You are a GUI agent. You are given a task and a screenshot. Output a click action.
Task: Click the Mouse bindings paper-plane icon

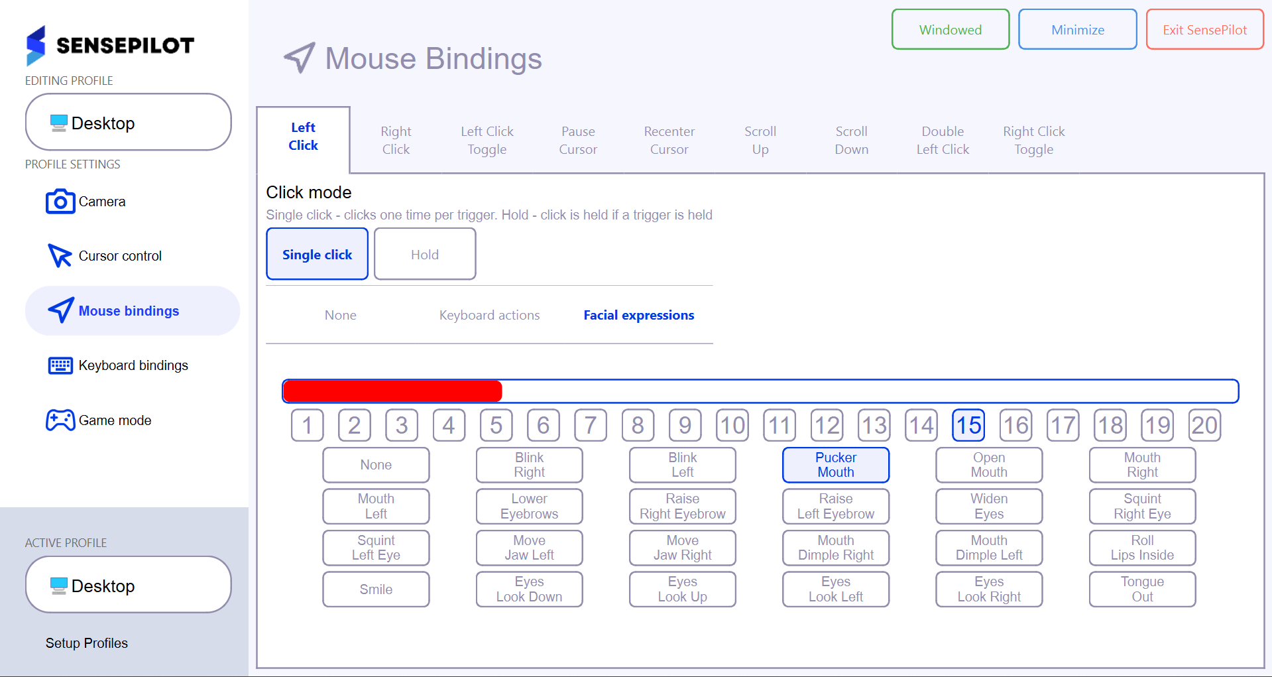pos(61,310)
